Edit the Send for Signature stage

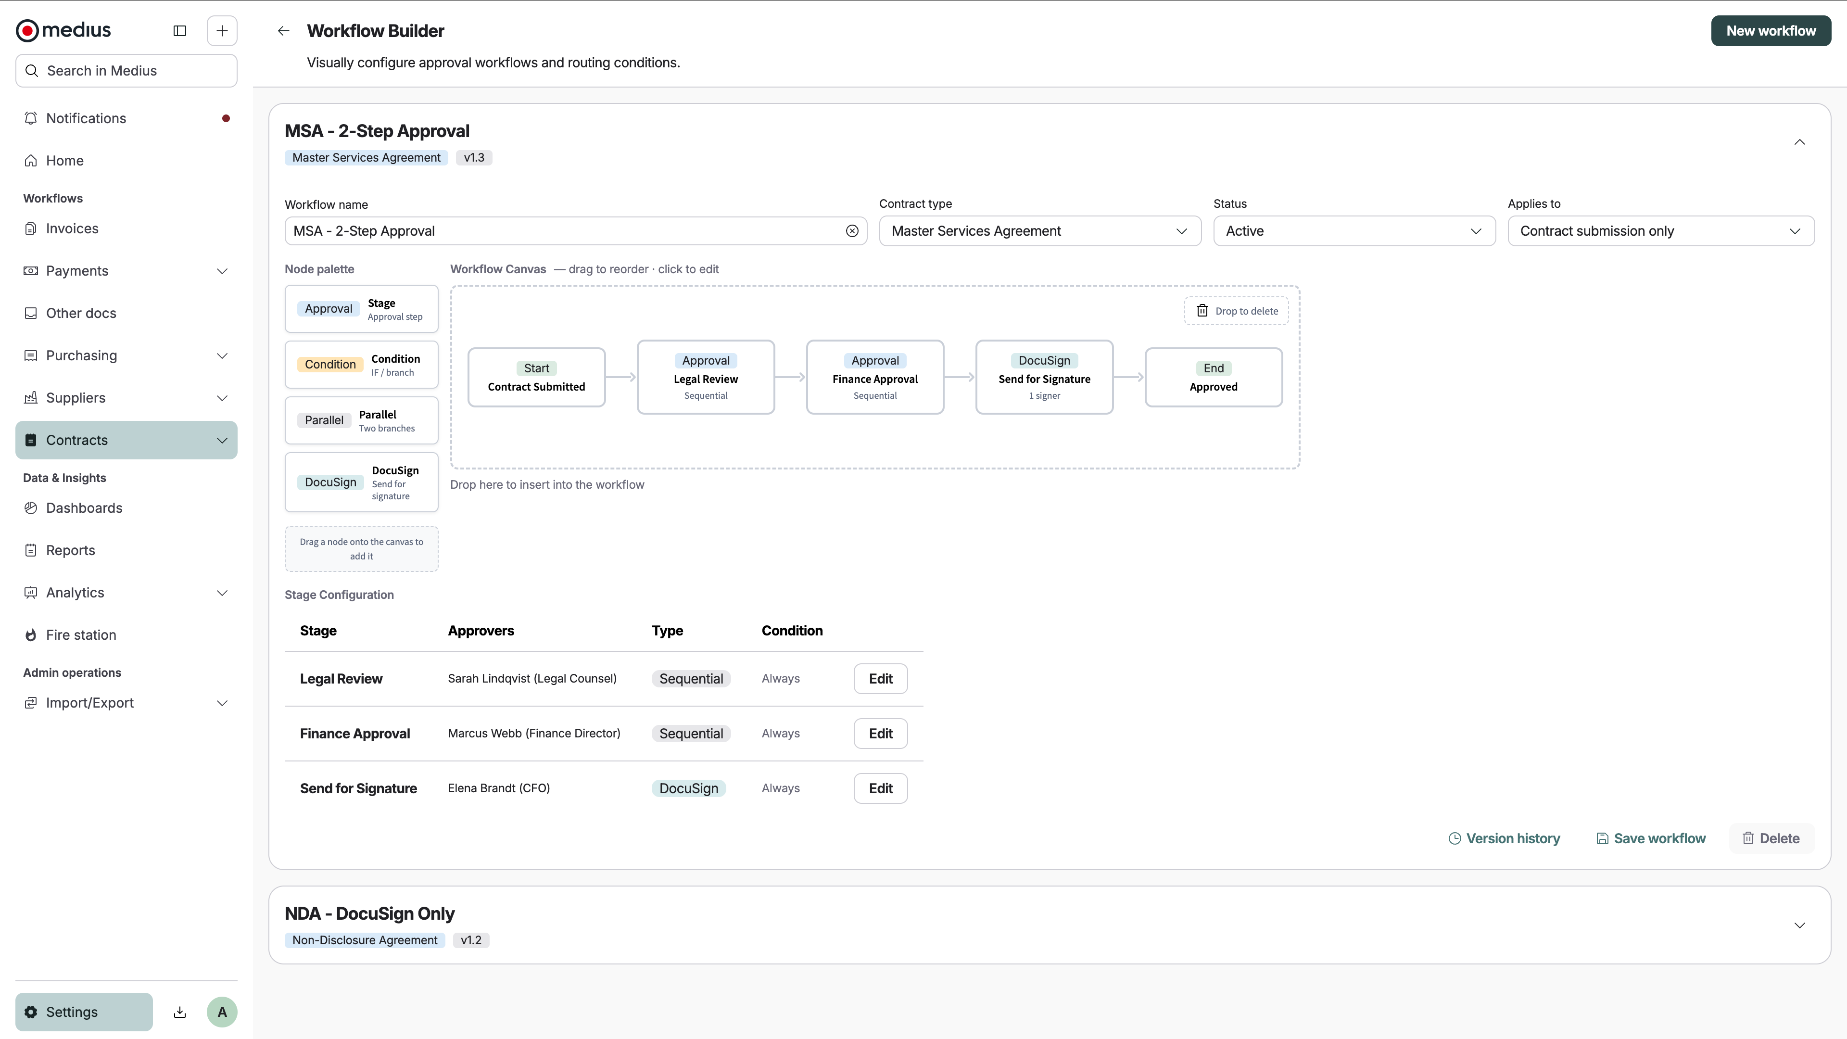tap(881, 789)
